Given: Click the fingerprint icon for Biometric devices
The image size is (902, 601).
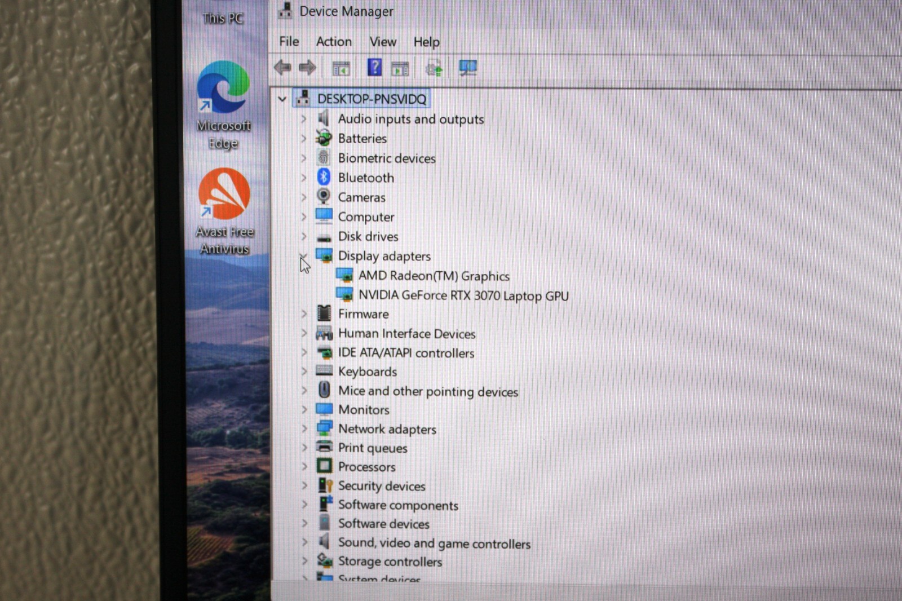Looking at the screenshot, I should [x=324, y=157].
